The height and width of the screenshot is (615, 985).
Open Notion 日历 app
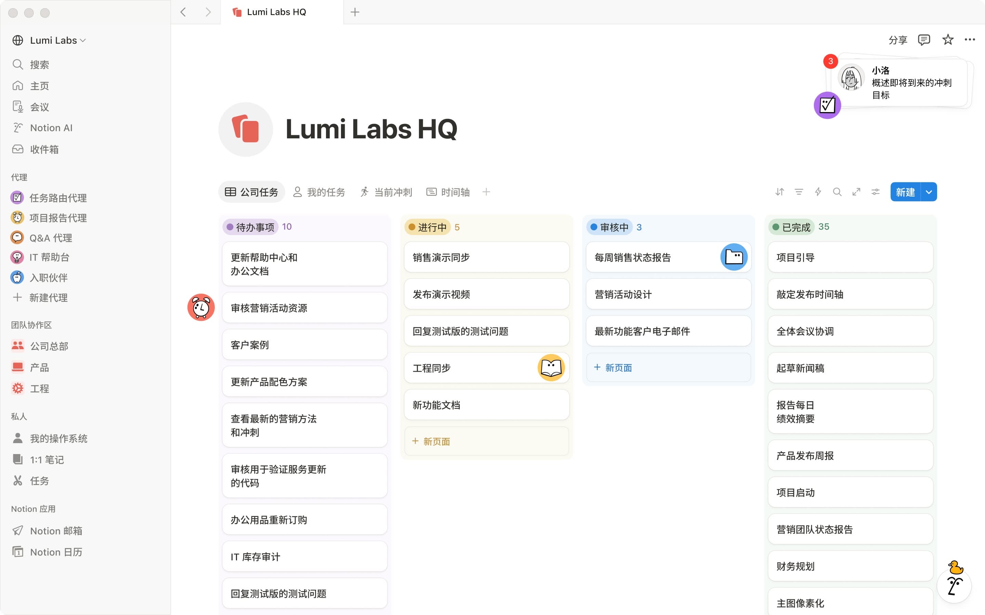56,552
